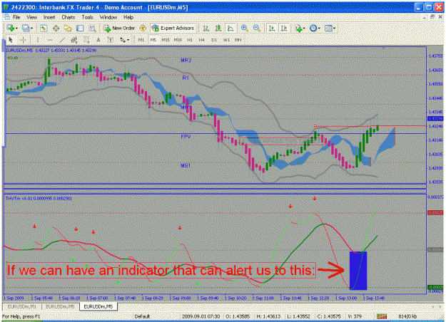Viewport: 446px width, 322px height.
Task: Open the Window menu
Action: 108,17
